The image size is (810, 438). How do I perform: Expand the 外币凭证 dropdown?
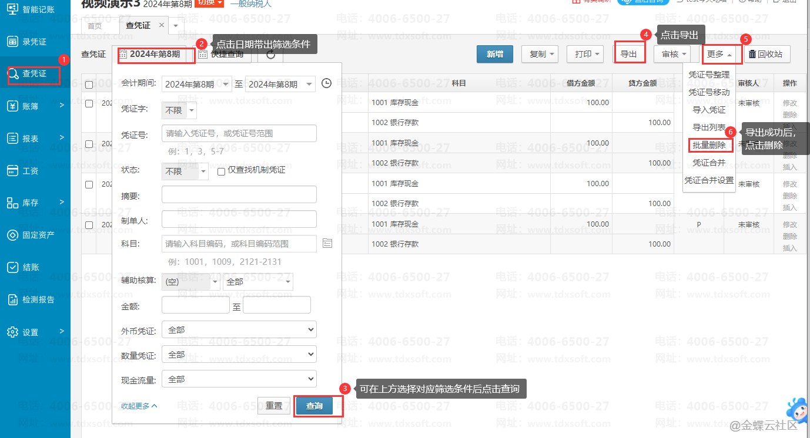click(x=239, y=330)
